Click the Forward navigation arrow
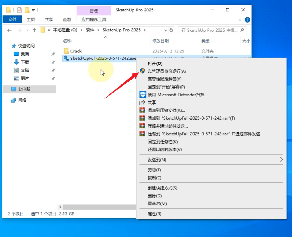This screenshot has height=237, width=292. (x=19, y=30)
